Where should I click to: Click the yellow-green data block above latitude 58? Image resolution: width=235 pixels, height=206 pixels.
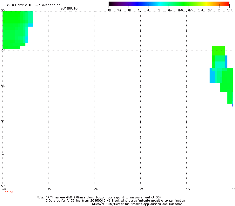(218, 51)
